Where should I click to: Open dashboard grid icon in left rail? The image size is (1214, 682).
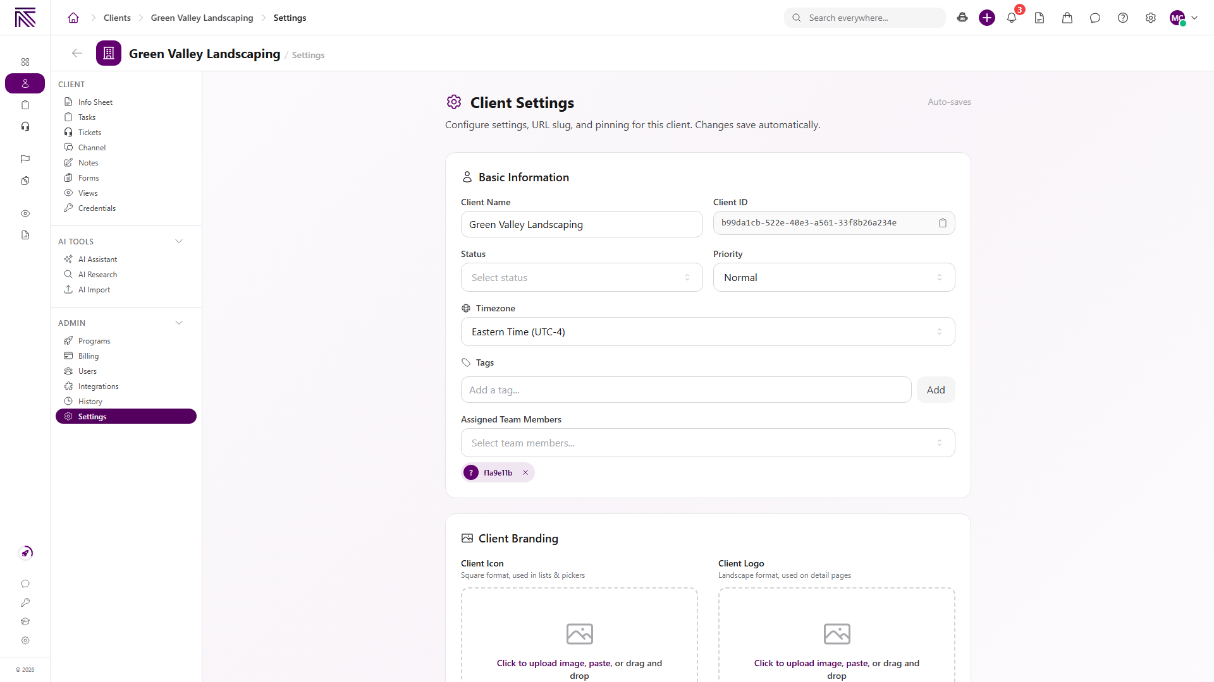[x=25, y=62]
